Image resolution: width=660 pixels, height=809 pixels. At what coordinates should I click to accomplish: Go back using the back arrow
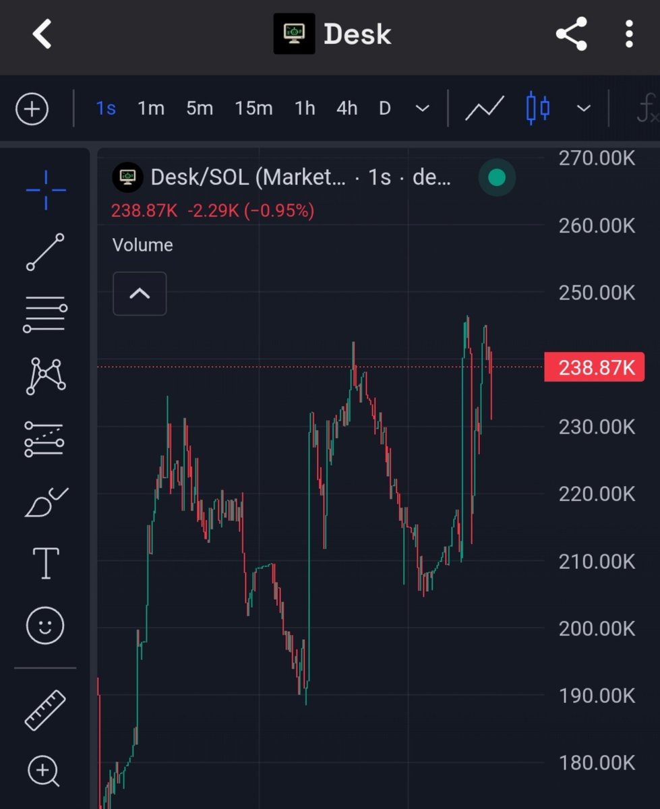(x=42, y=34)
